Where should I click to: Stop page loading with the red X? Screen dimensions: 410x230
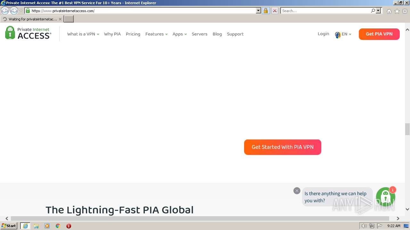275,11
